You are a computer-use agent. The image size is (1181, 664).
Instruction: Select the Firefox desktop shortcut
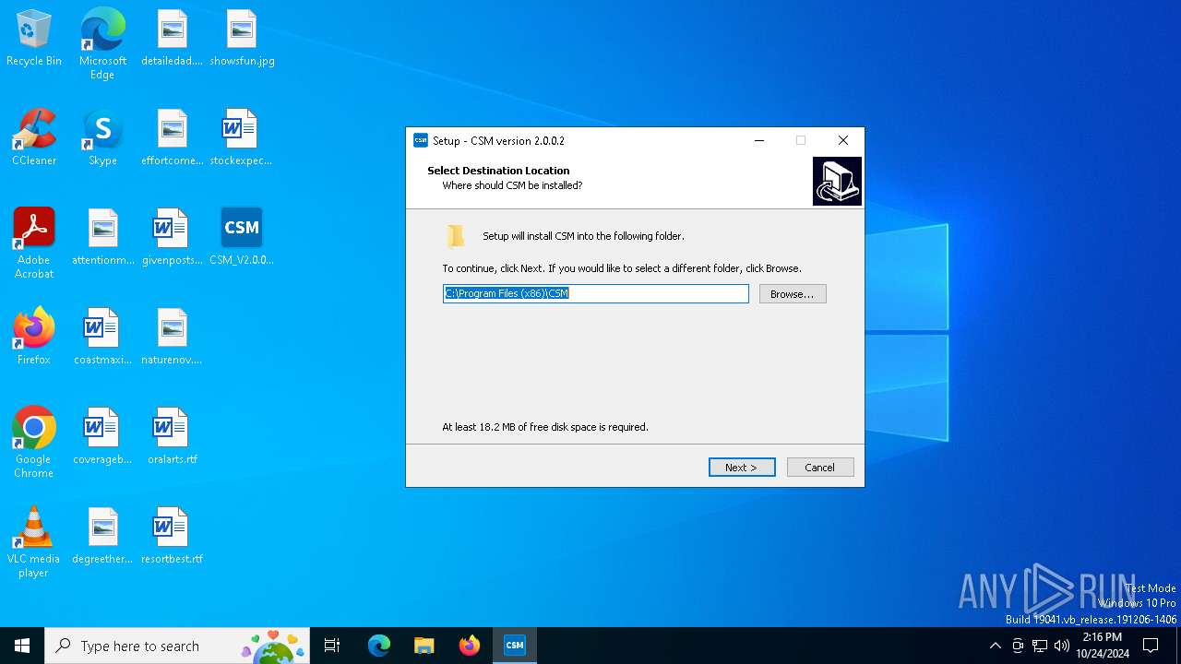click(x=34, y=337)
